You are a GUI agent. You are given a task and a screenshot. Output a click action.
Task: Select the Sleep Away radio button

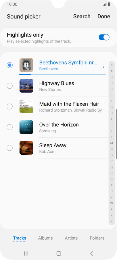10,148
